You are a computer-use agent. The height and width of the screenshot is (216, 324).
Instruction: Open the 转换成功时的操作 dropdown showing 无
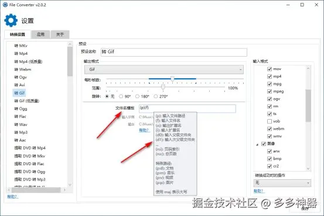click(282, 183)
